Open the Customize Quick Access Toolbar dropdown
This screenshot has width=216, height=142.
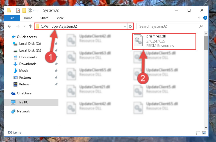click(x=38, y=11)
